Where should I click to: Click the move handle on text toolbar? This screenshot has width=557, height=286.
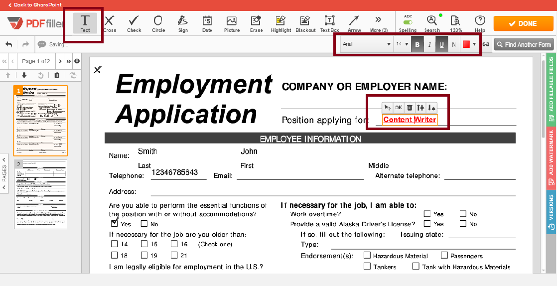[387, 107]
